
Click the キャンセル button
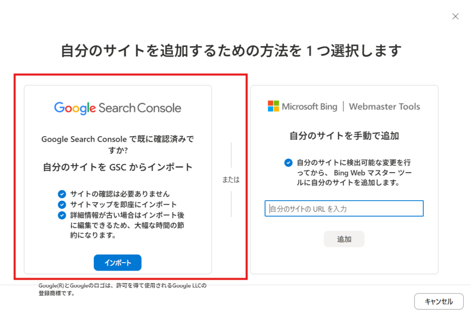[438, 301]
